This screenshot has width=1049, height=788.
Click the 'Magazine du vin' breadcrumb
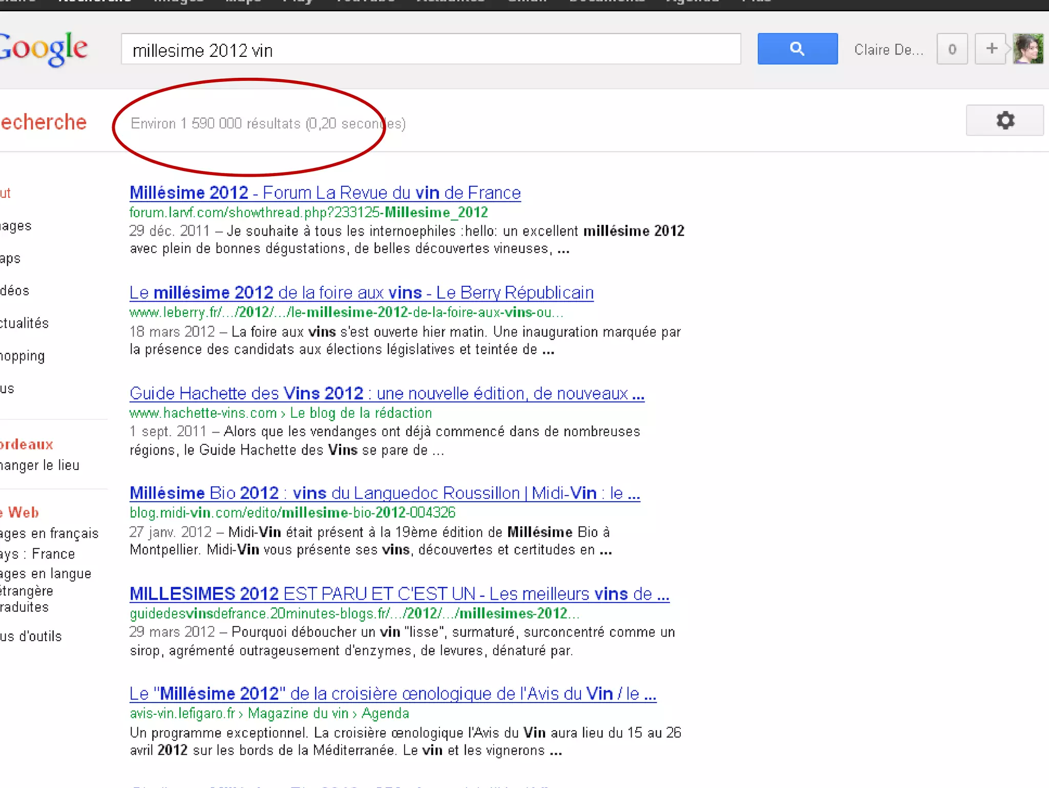(x=298, y=713)
